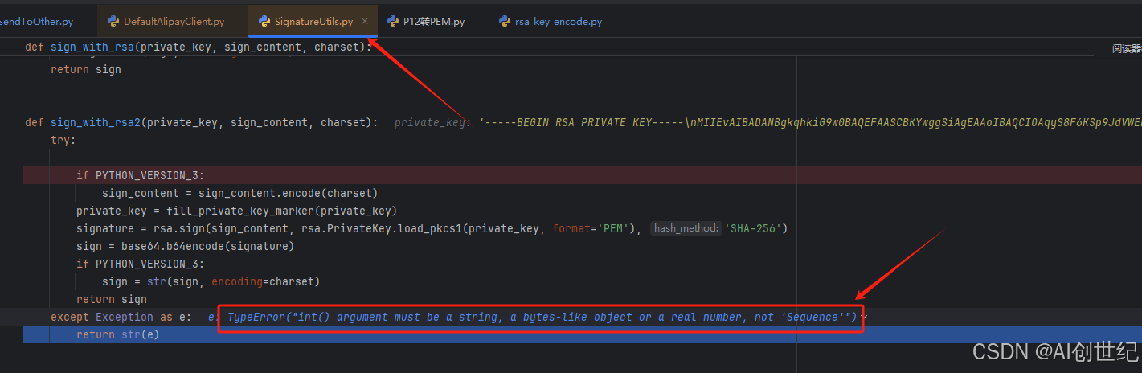Image resolution: width=1142 pixels, height=373 pixels.
Task: Click the try: statement line
Action: [63, 140]
